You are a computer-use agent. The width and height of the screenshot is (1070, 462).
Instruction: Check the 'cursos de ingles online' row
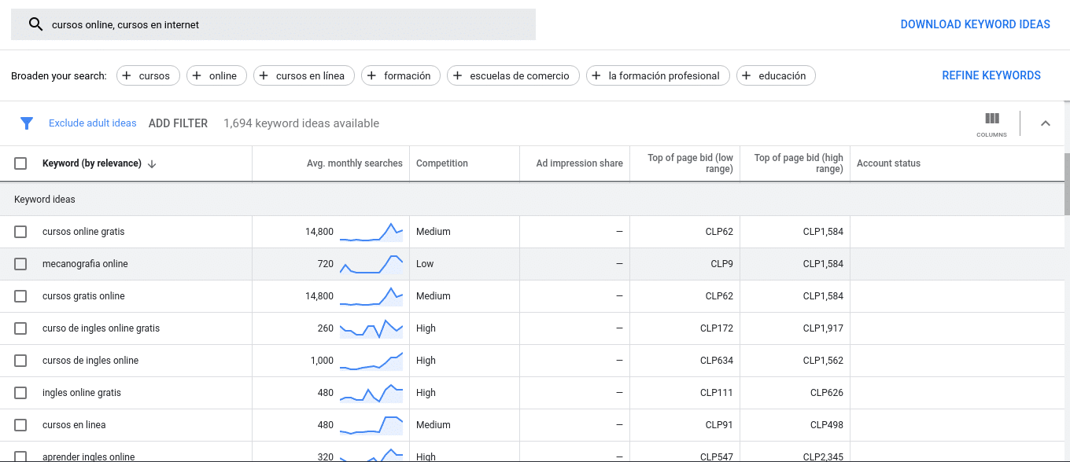(x=20, y=361)
